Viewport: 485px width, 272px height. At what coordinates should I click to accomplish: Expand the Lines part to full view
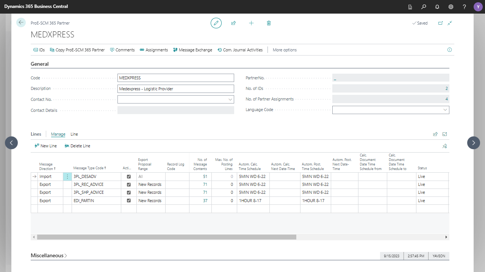click(x=445, y=134)
